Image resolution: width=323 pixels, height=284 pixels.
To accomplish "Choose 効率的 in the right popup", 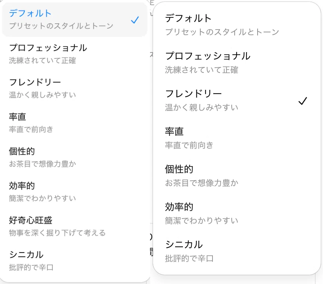I will click(237, 213).
